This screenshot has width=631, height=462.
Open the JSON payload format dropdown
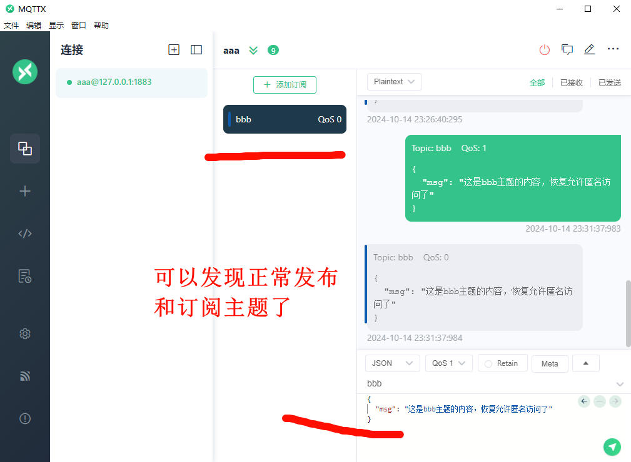tap(392, 363)
